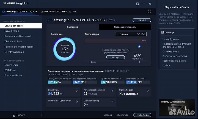Click the drive health status ring
The width and height of the screenshot is (198, 119).
coord(65,49)
